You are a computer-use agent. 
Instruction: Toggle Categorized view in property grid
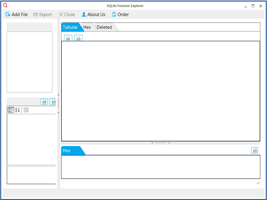coord(11,110)
